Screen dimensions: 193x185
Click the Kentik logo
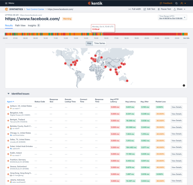95,3
